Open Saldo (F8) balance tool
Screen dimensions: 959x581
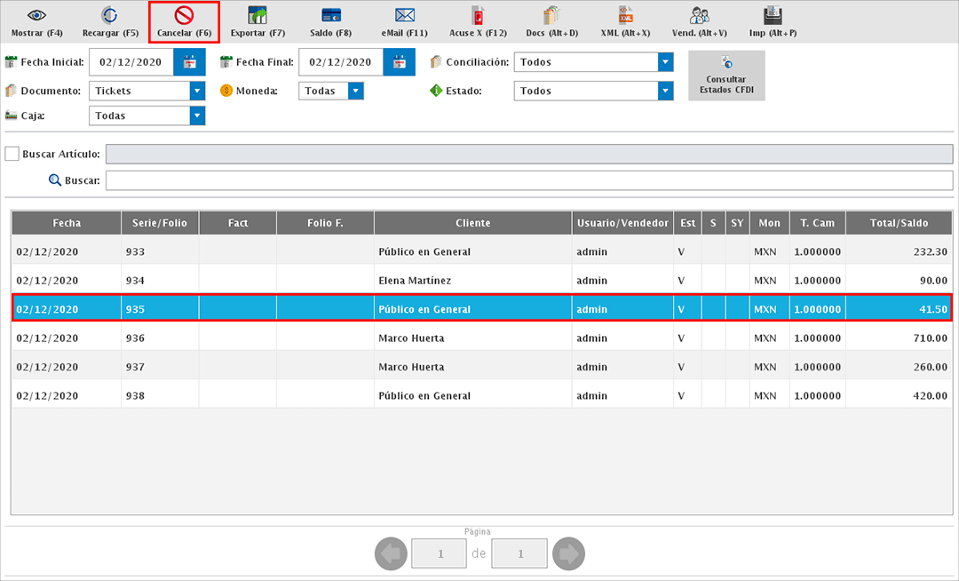tap(331, 15)
